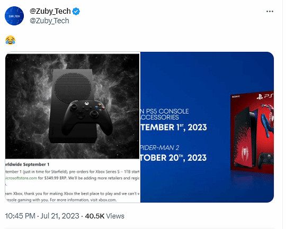Click the 'OCTOBER 20TH, 2023' text
Screen dimensions: 286x229
(174, 158)
